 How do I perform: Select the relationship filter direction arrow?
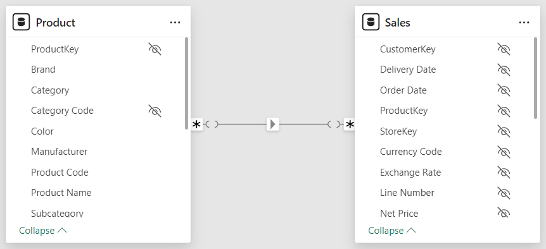tap(273, 124)
